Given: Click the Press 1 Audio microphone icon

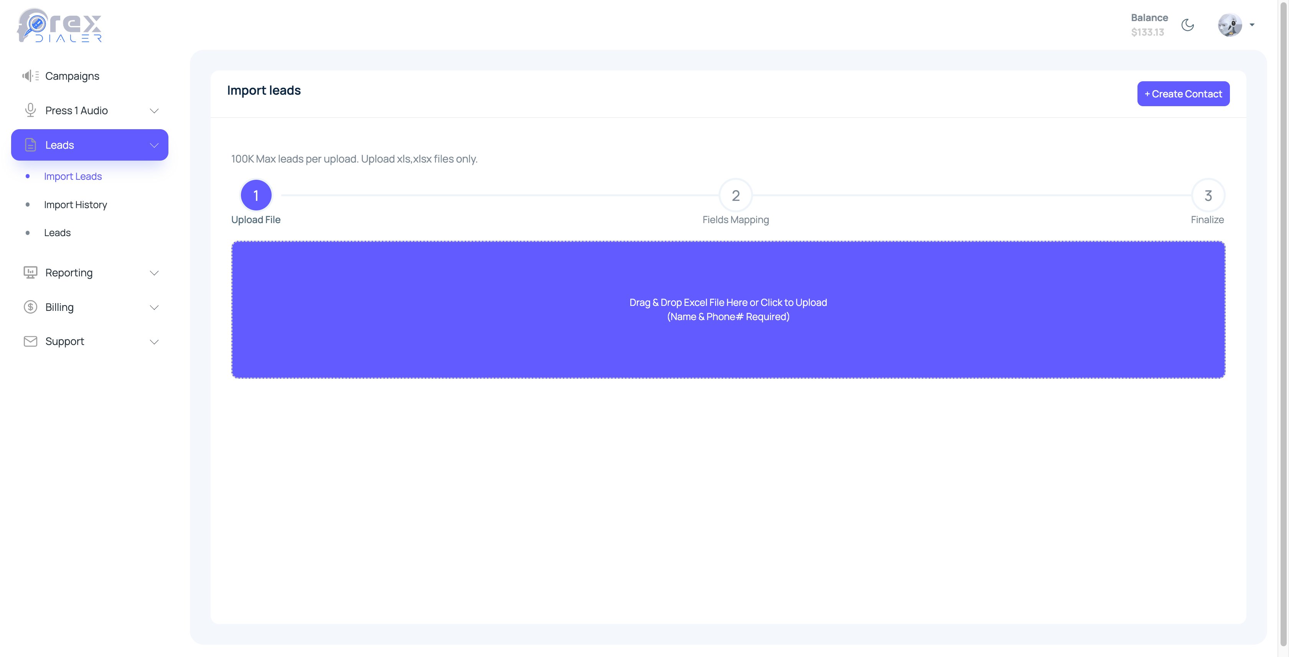Looking at the screenshot, I should coord(30,110).
